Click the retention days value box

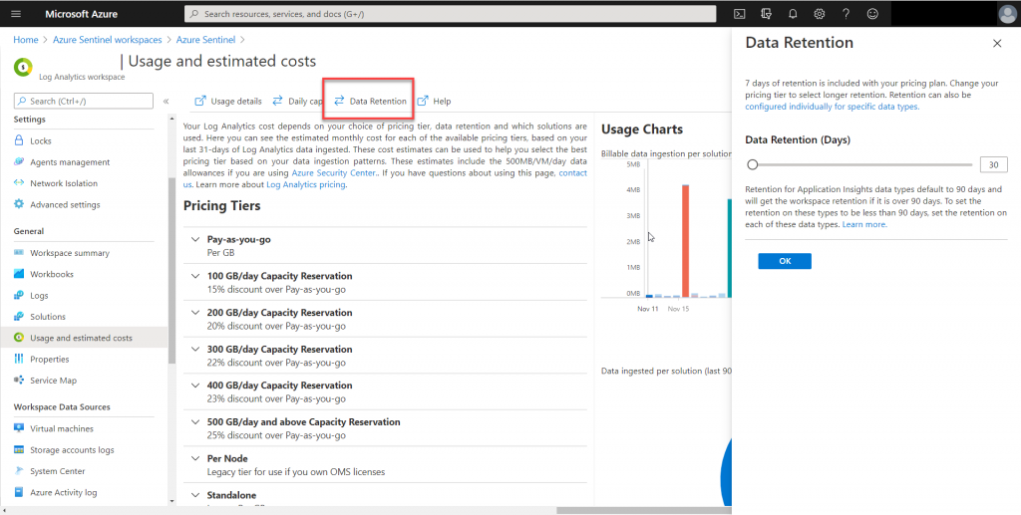coord(994,164)
